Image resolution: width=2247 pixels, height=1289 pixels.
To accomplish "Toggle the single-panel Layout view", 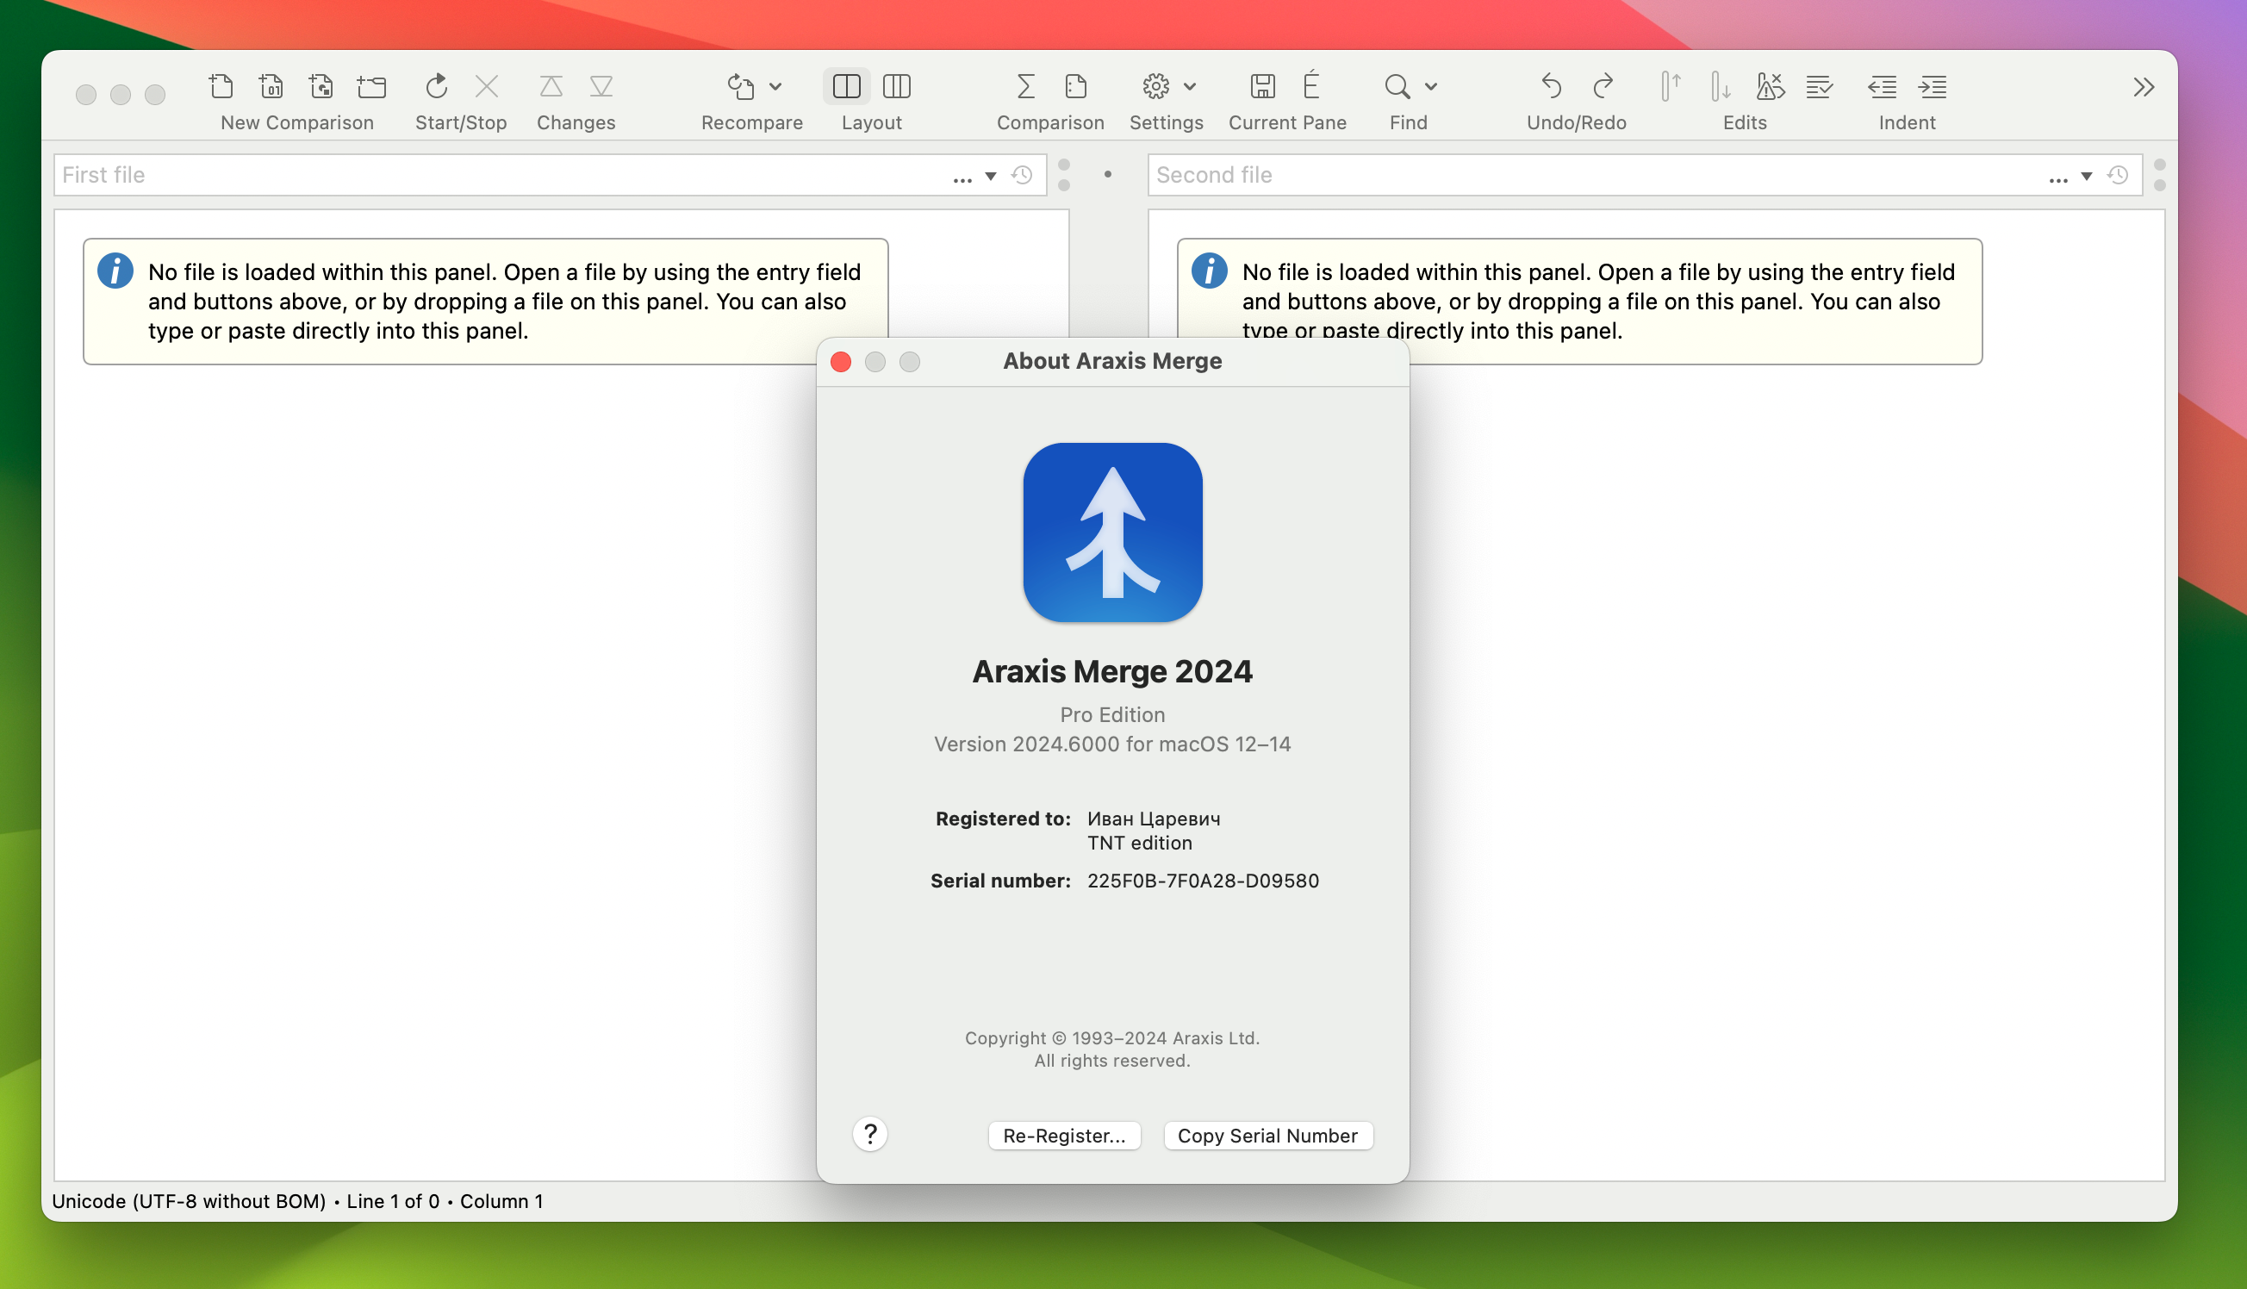I will click(847, 86).
